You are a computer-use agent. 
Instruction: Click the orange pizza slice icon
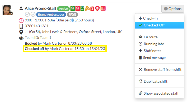[87, 8]
